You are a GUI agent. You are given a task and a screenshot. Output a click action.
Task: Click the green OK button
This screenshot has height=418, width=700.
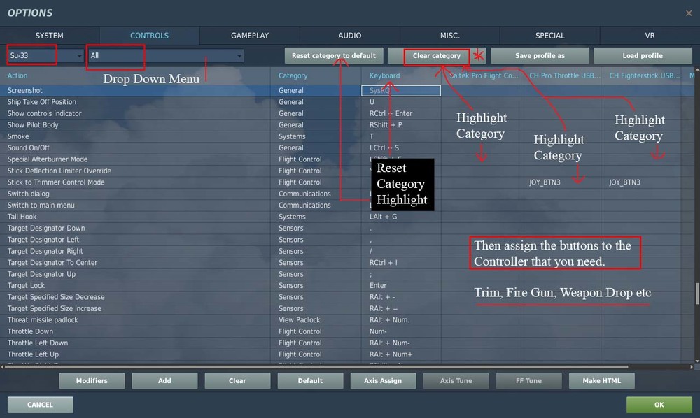657,404
